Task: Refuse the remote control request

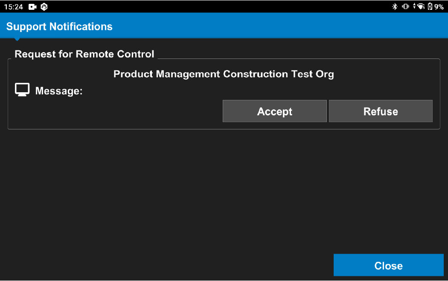Action: pos(381,111)
